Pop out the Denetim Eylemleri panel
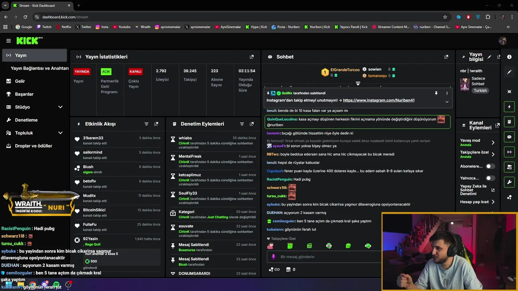Image resolution: width=518 pixels, height=291 pixels. (252, 124)
